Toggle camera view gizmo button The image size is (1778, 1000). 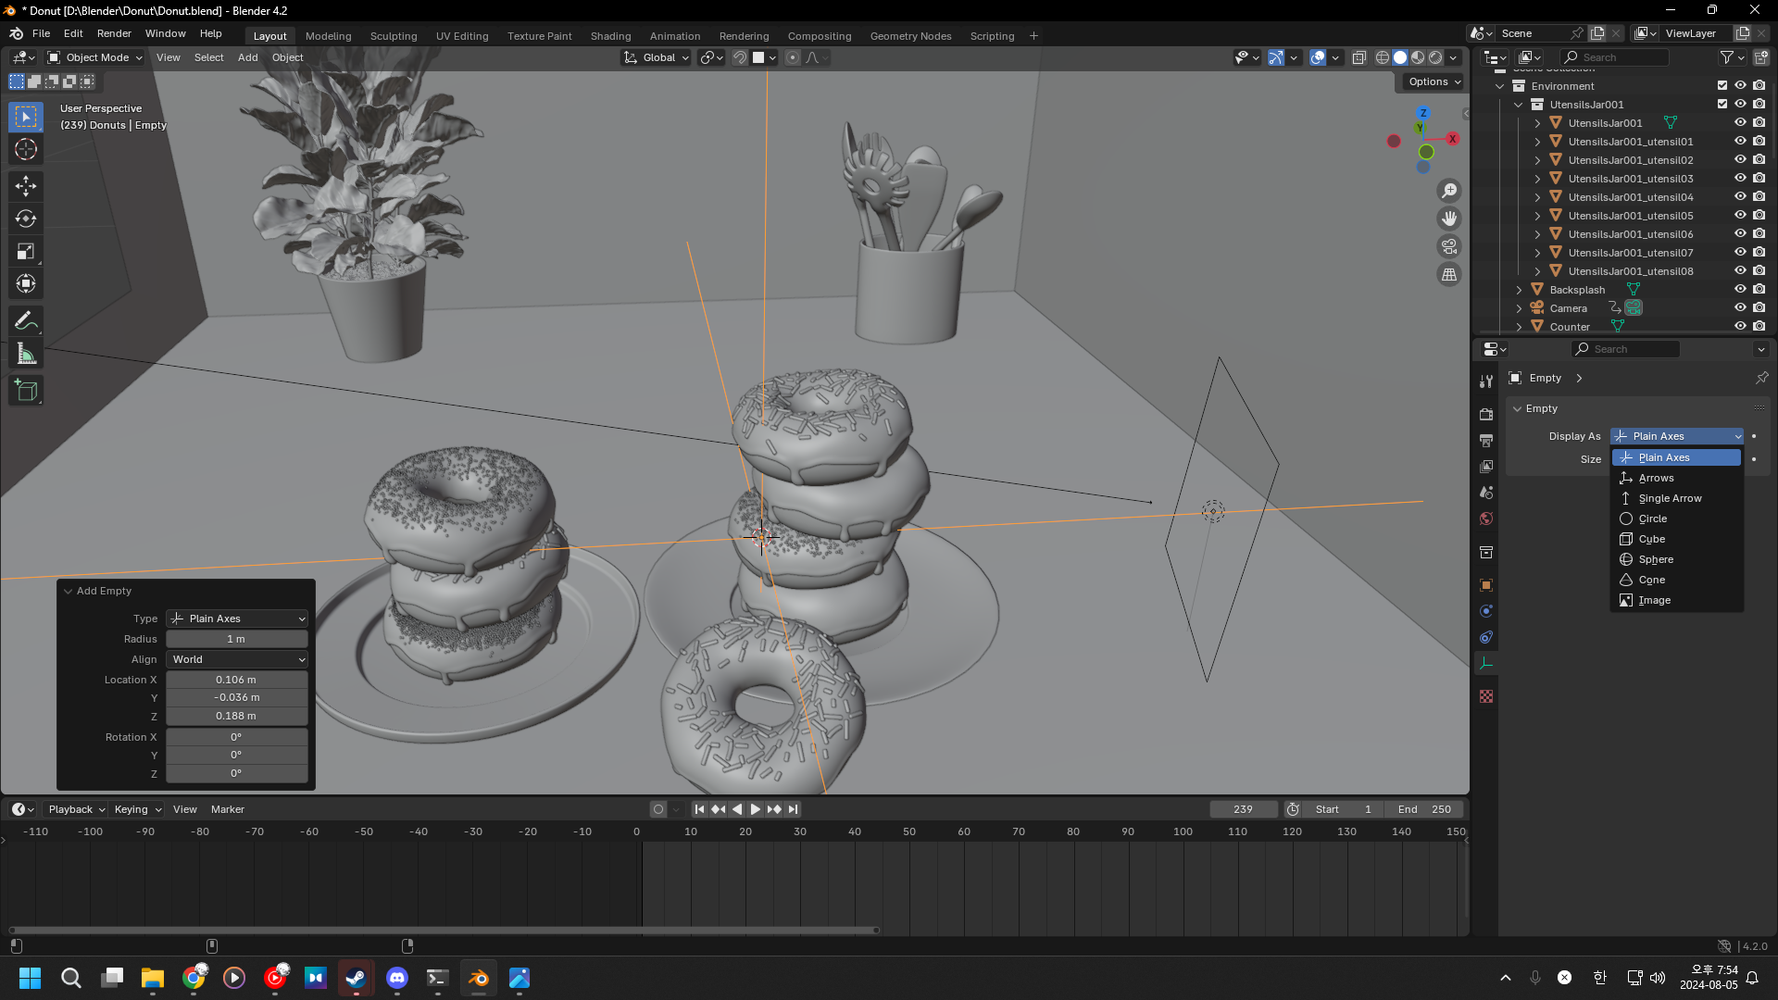[x=1449, y=246]
